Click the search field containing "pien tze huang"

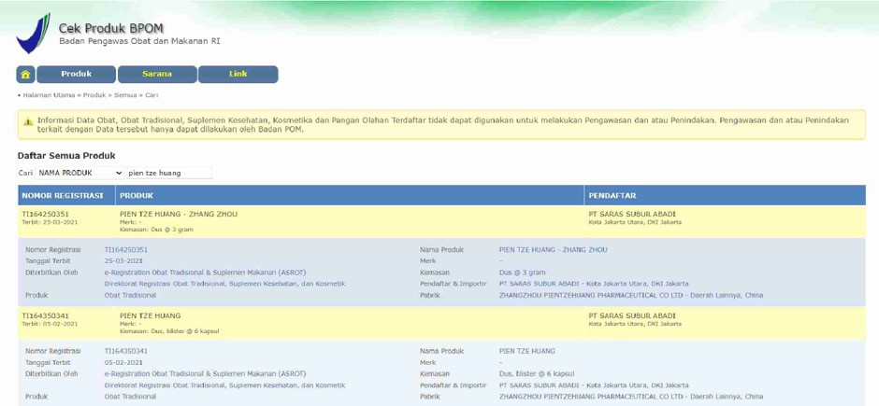pos(169,173)
